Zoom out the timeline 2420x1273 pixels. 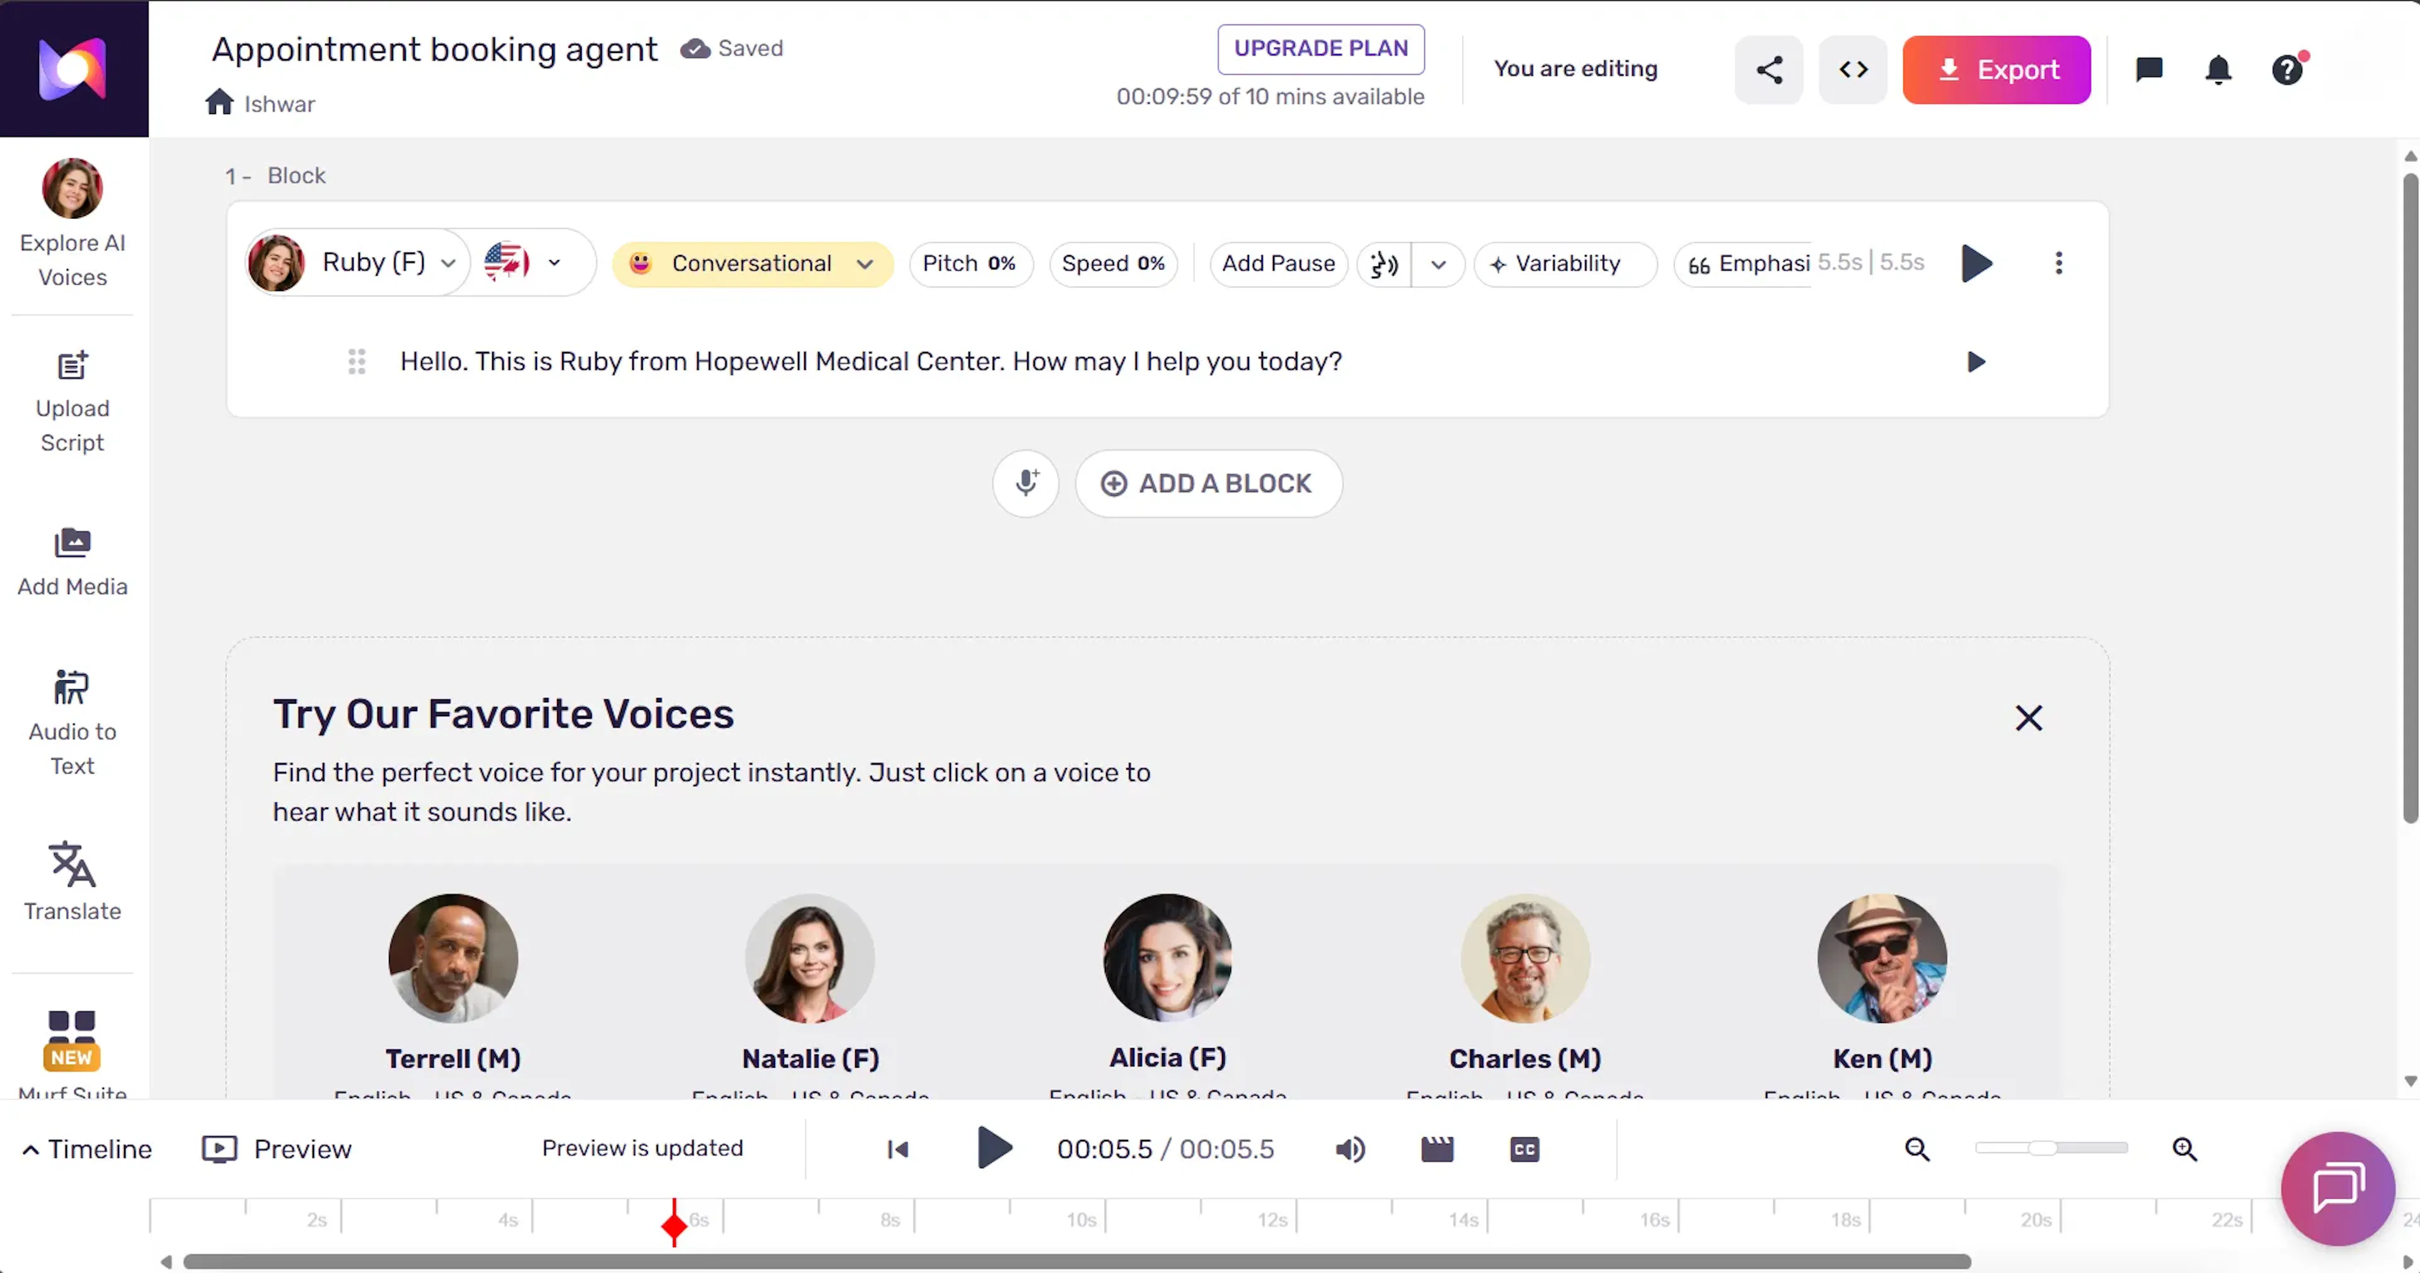1917,1149
